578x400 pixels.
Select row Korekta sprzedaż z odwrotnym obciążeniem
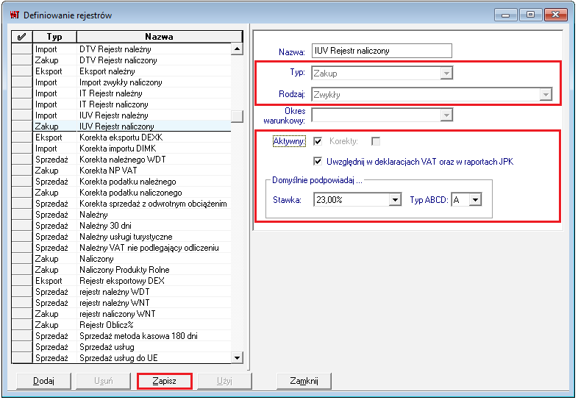pyautogui.click(x=121, y=204)
